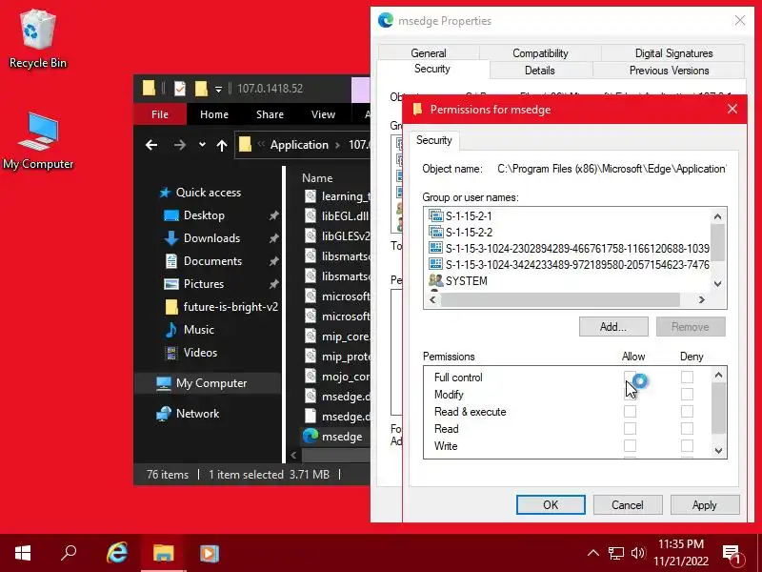This screenshot has height=572, width=762.
Task: Select the mojo_core file icon
Action: tap(311, 376)
